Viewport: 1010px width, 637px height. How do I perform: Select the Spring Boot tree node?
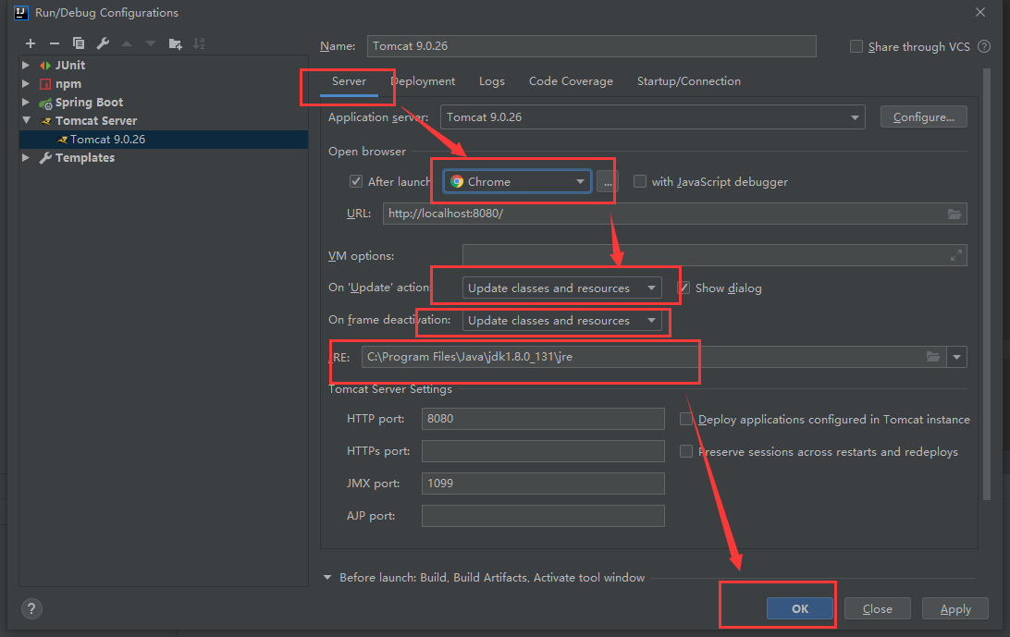pos(89,103)
